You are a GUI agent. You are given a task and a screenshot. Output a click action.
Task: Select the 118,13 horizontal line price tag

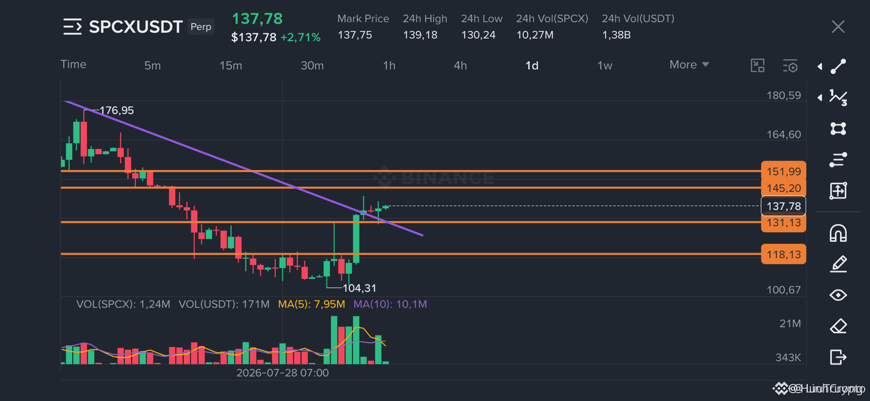pyautogui.click(x=783, y=254)
